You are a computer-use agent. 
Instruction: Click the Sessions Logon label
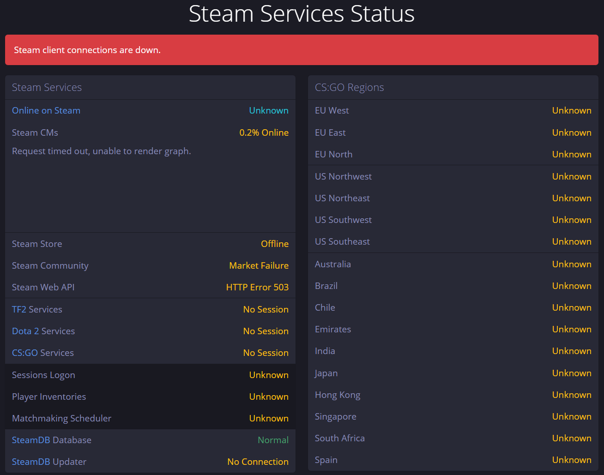coord(43,375)
